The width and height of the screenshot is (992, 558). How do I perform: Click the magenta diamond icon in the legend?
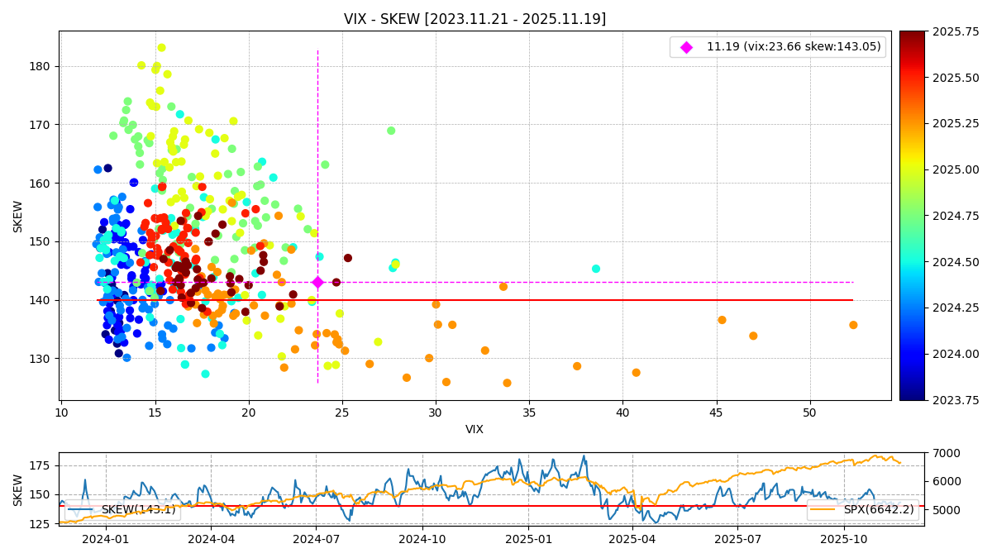pyautogui.click(x=686, y=47)
